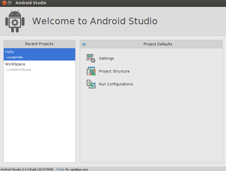Minimize the Android Studio window
Image resolution: width=226 pixels, height=171 pixels.
(9, 3)
